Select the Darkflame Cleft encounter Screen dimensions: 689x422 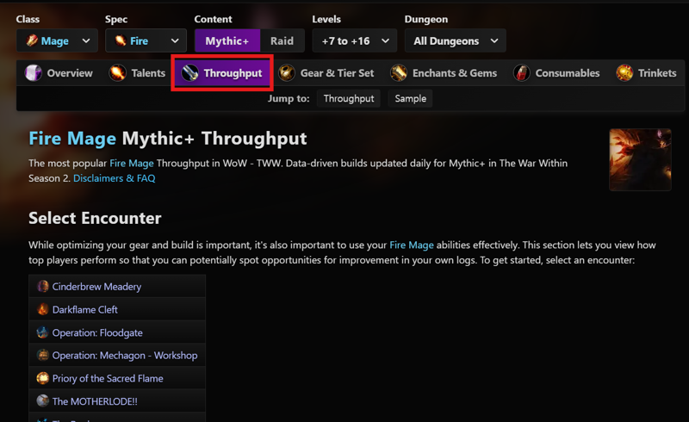pos(117,309)
